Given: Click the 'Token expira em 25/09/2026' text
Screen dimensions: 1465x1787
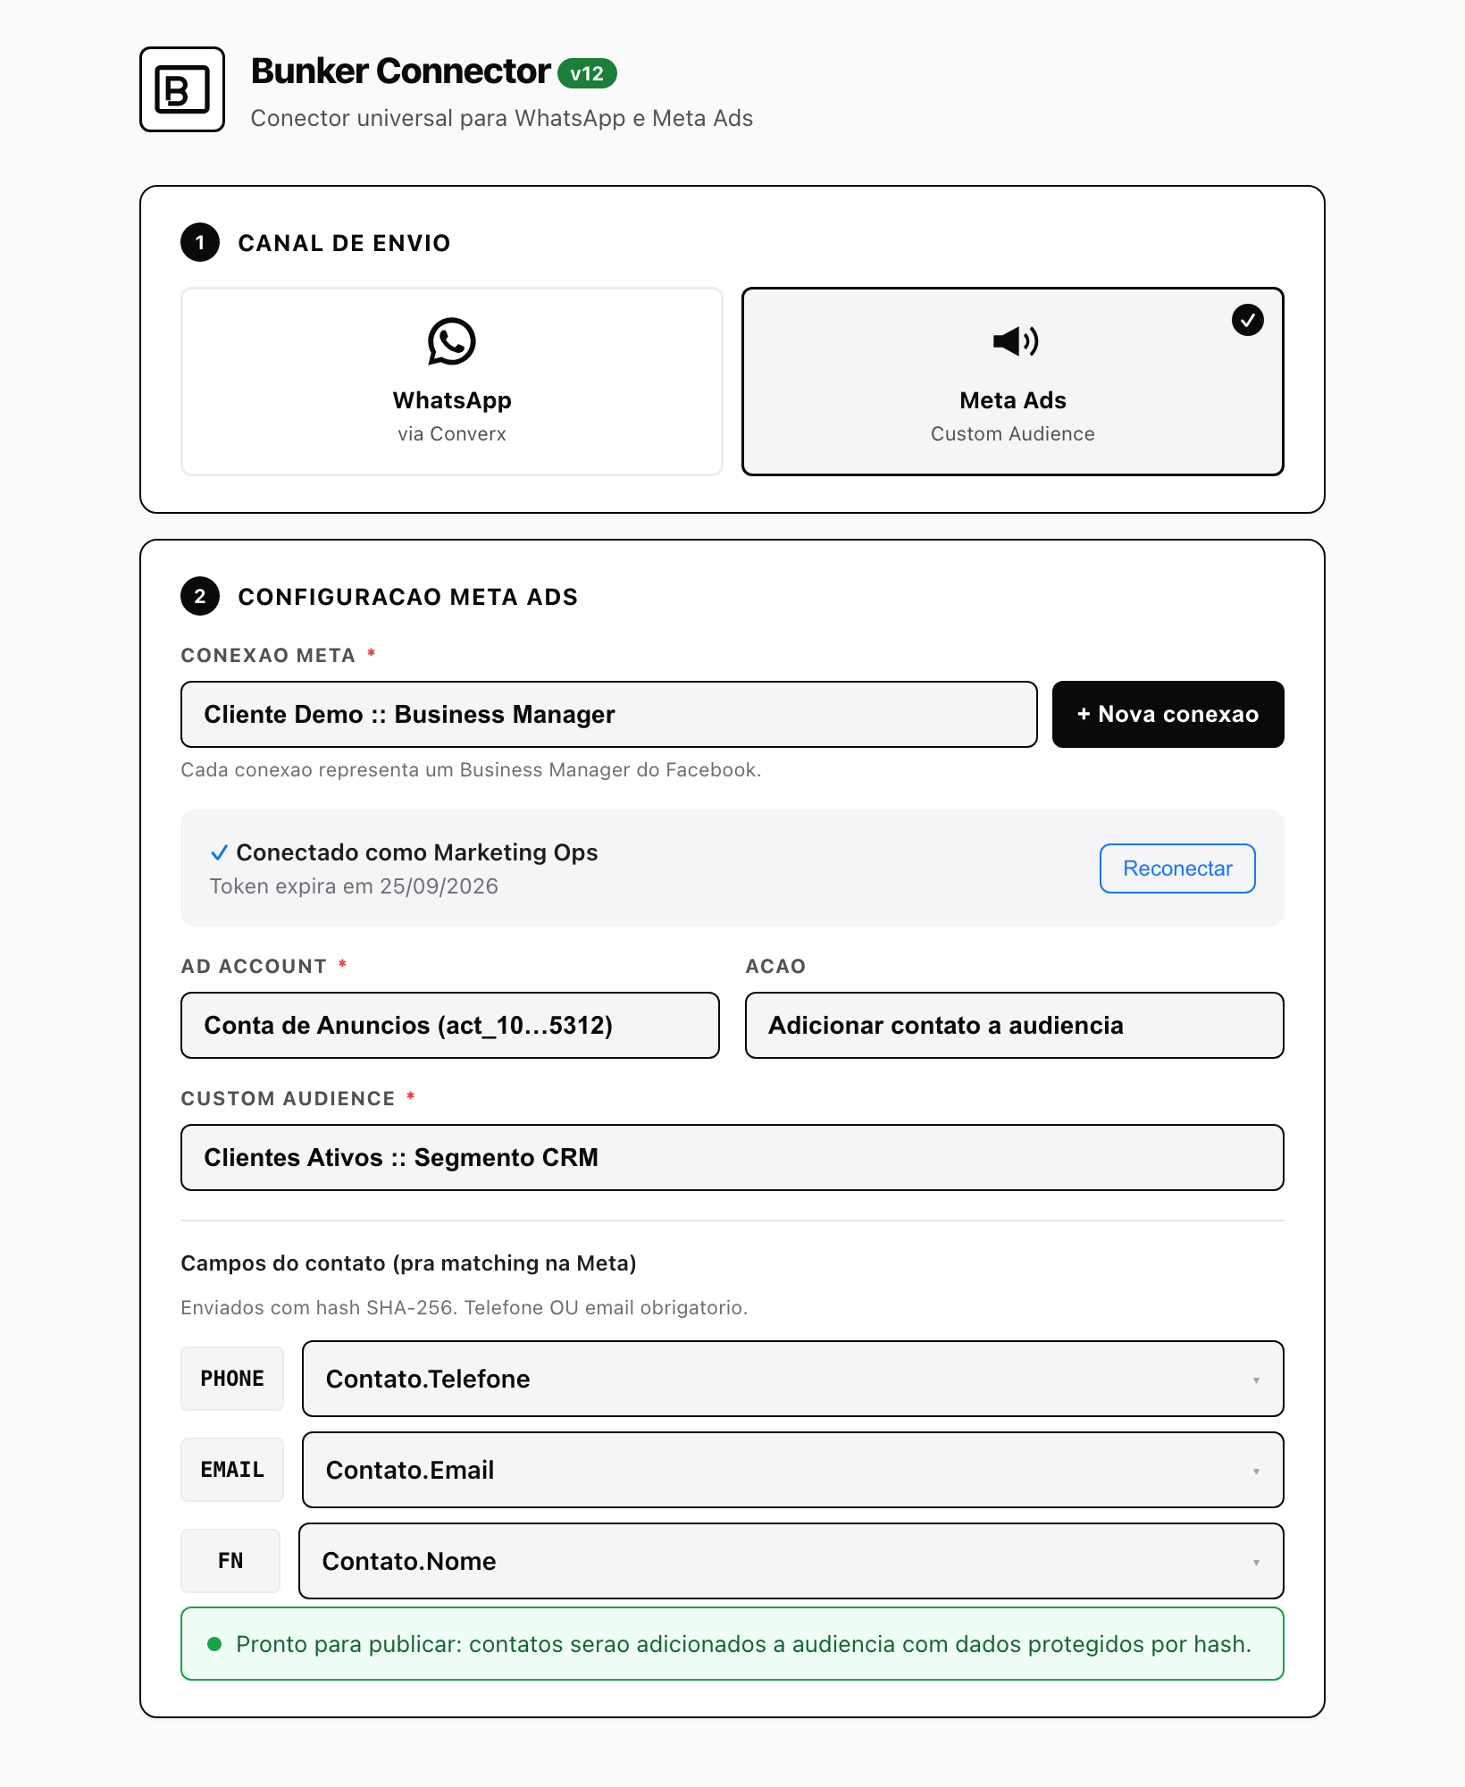Looking at the screenshot, I should click(x=354, y=886).
